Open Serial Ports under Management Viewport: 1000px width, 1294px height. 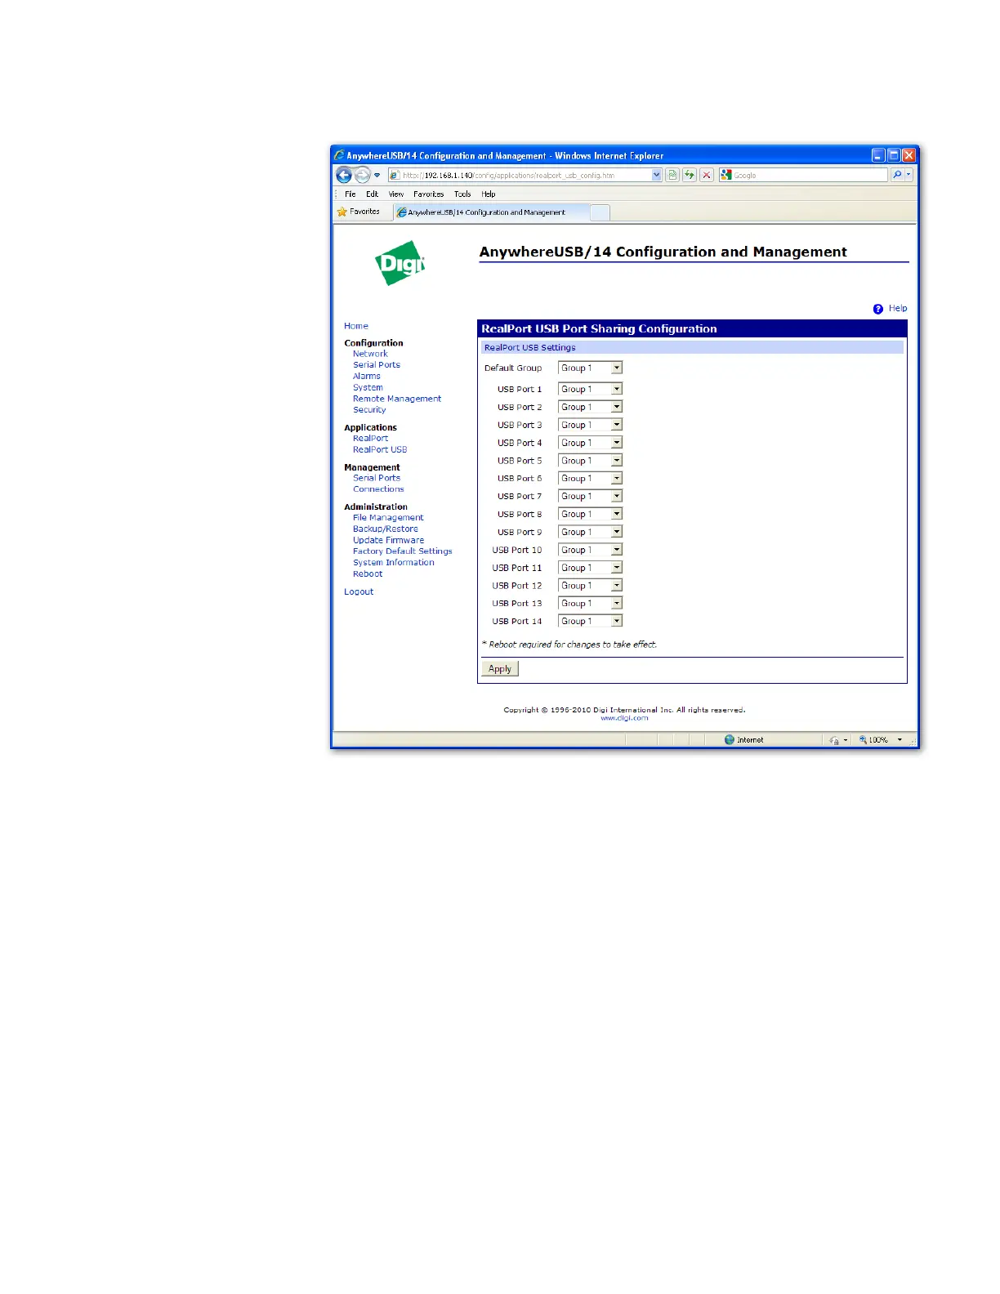[377, 478]
